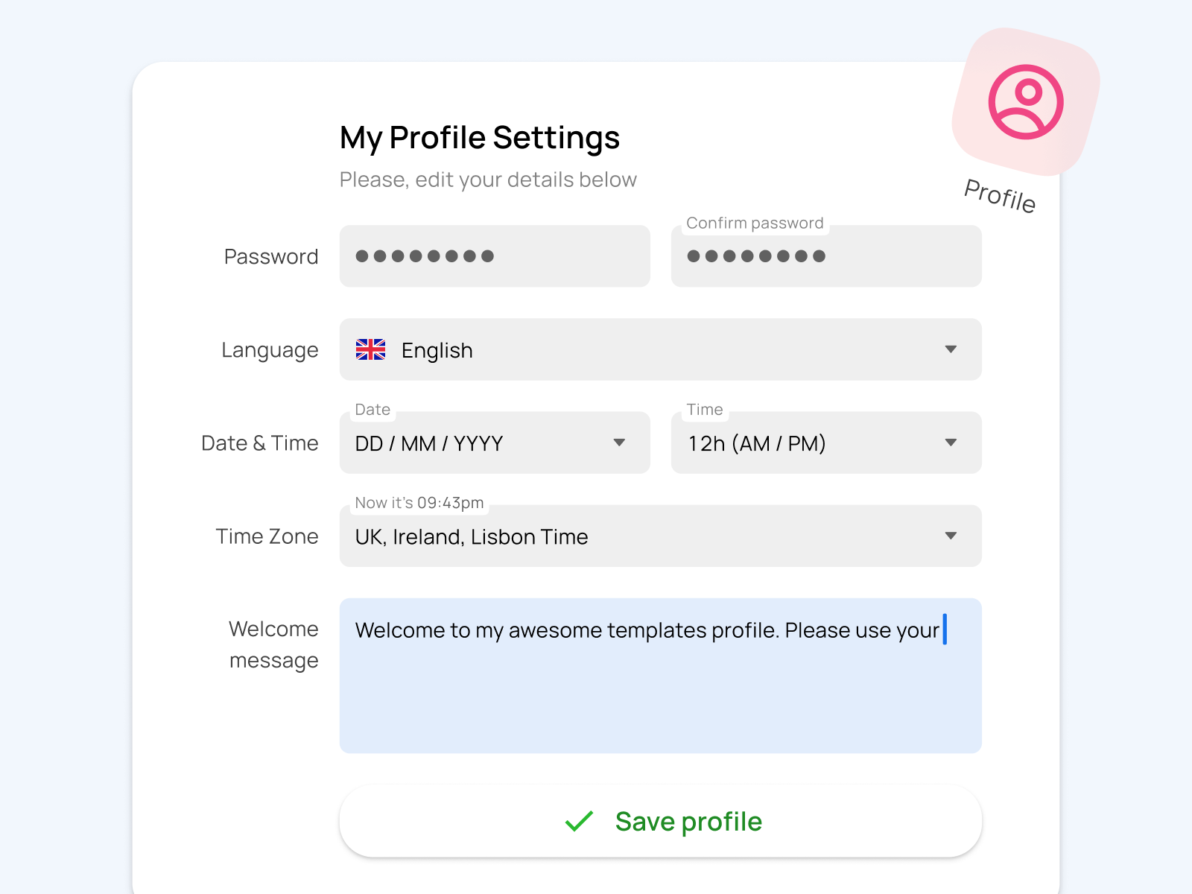Viewport: 1192px width, 894px height.
Task: Click inside the Welcome message text area
Action: pos(661,676)
